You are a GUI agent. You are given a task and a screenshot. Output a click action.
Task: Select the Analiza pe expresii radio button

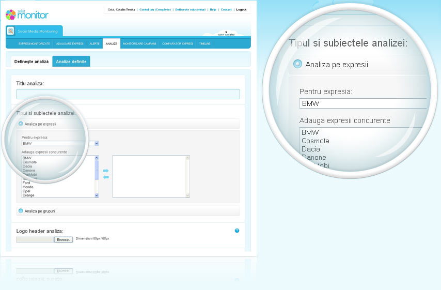pos(21,124)
